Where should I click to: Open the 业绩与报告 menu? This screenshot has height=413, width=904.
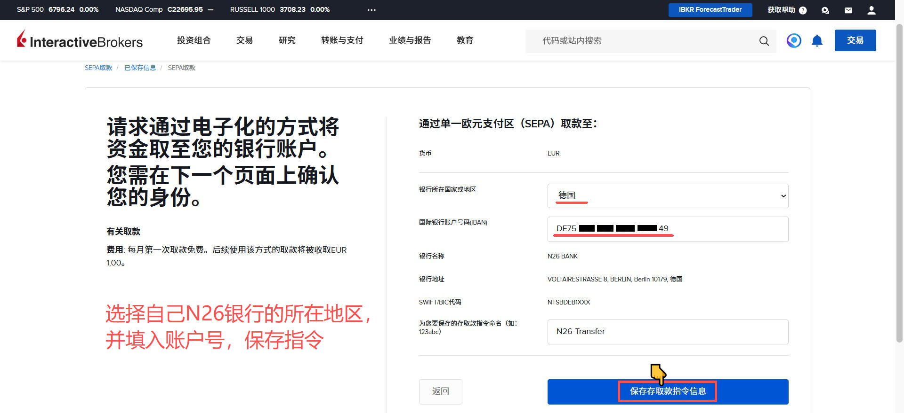(410, 40)
